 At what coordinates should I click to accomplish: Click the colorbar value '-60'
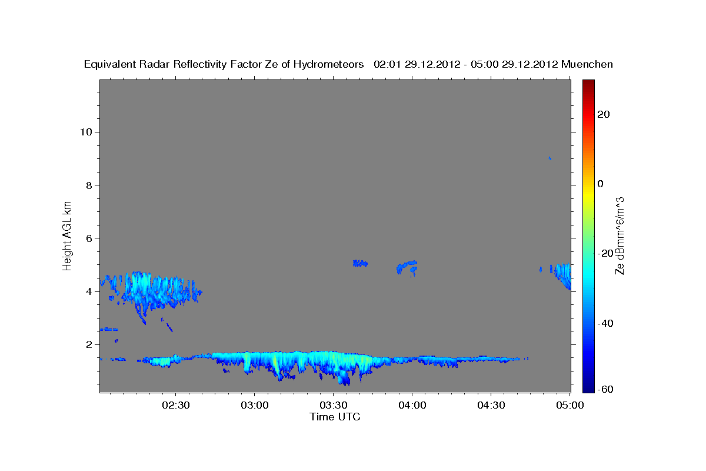pyautogui.click(x=604, y=389)
